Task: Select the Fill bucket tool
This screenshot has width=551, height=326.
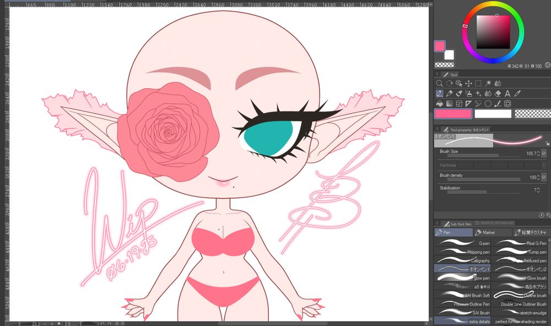Action: [x=439, y=104]
